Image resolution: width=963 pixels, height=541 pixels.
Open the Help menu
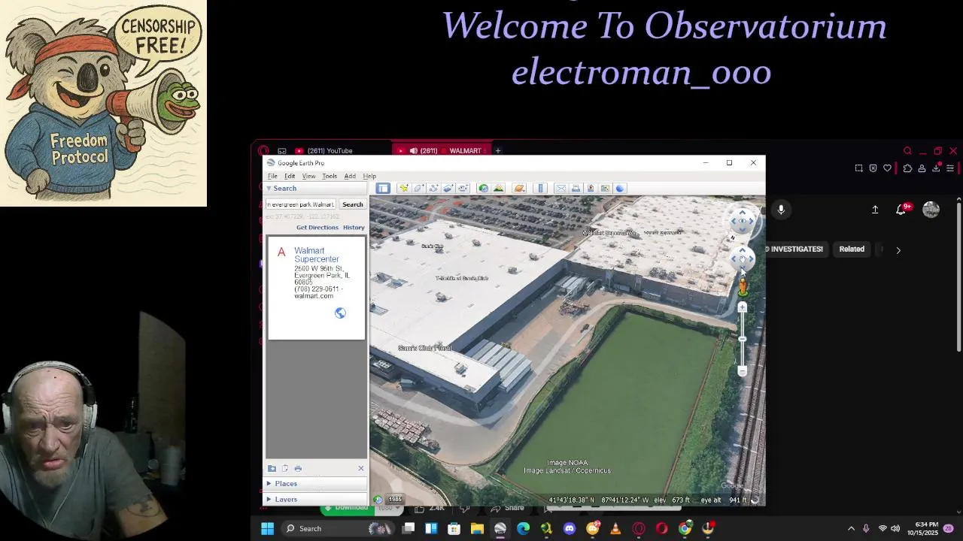[x=369, y=176]
